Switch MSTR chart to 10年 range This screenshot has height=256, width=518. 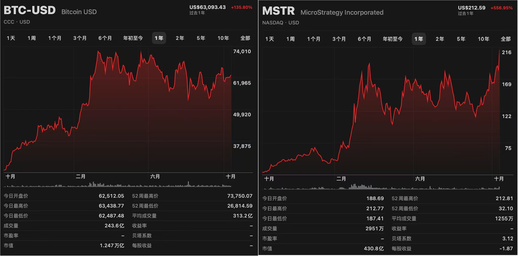click(x=483, y=39)
